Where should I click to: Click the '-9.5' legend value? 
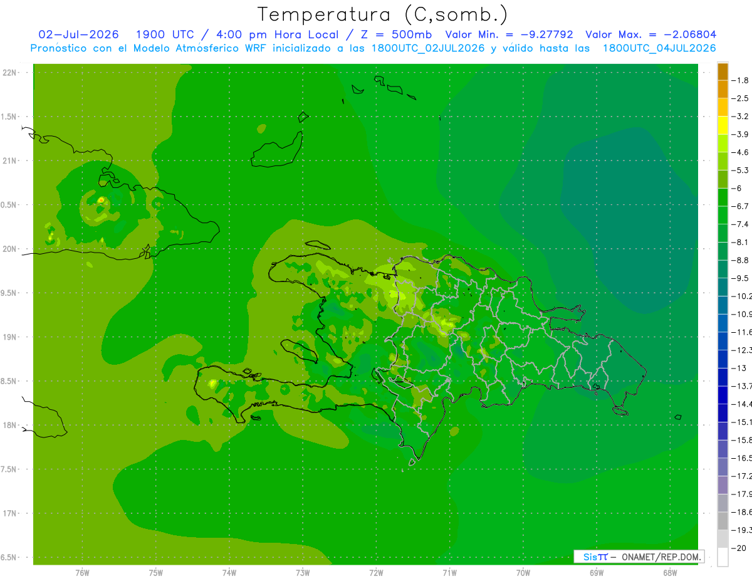[741, 278]
